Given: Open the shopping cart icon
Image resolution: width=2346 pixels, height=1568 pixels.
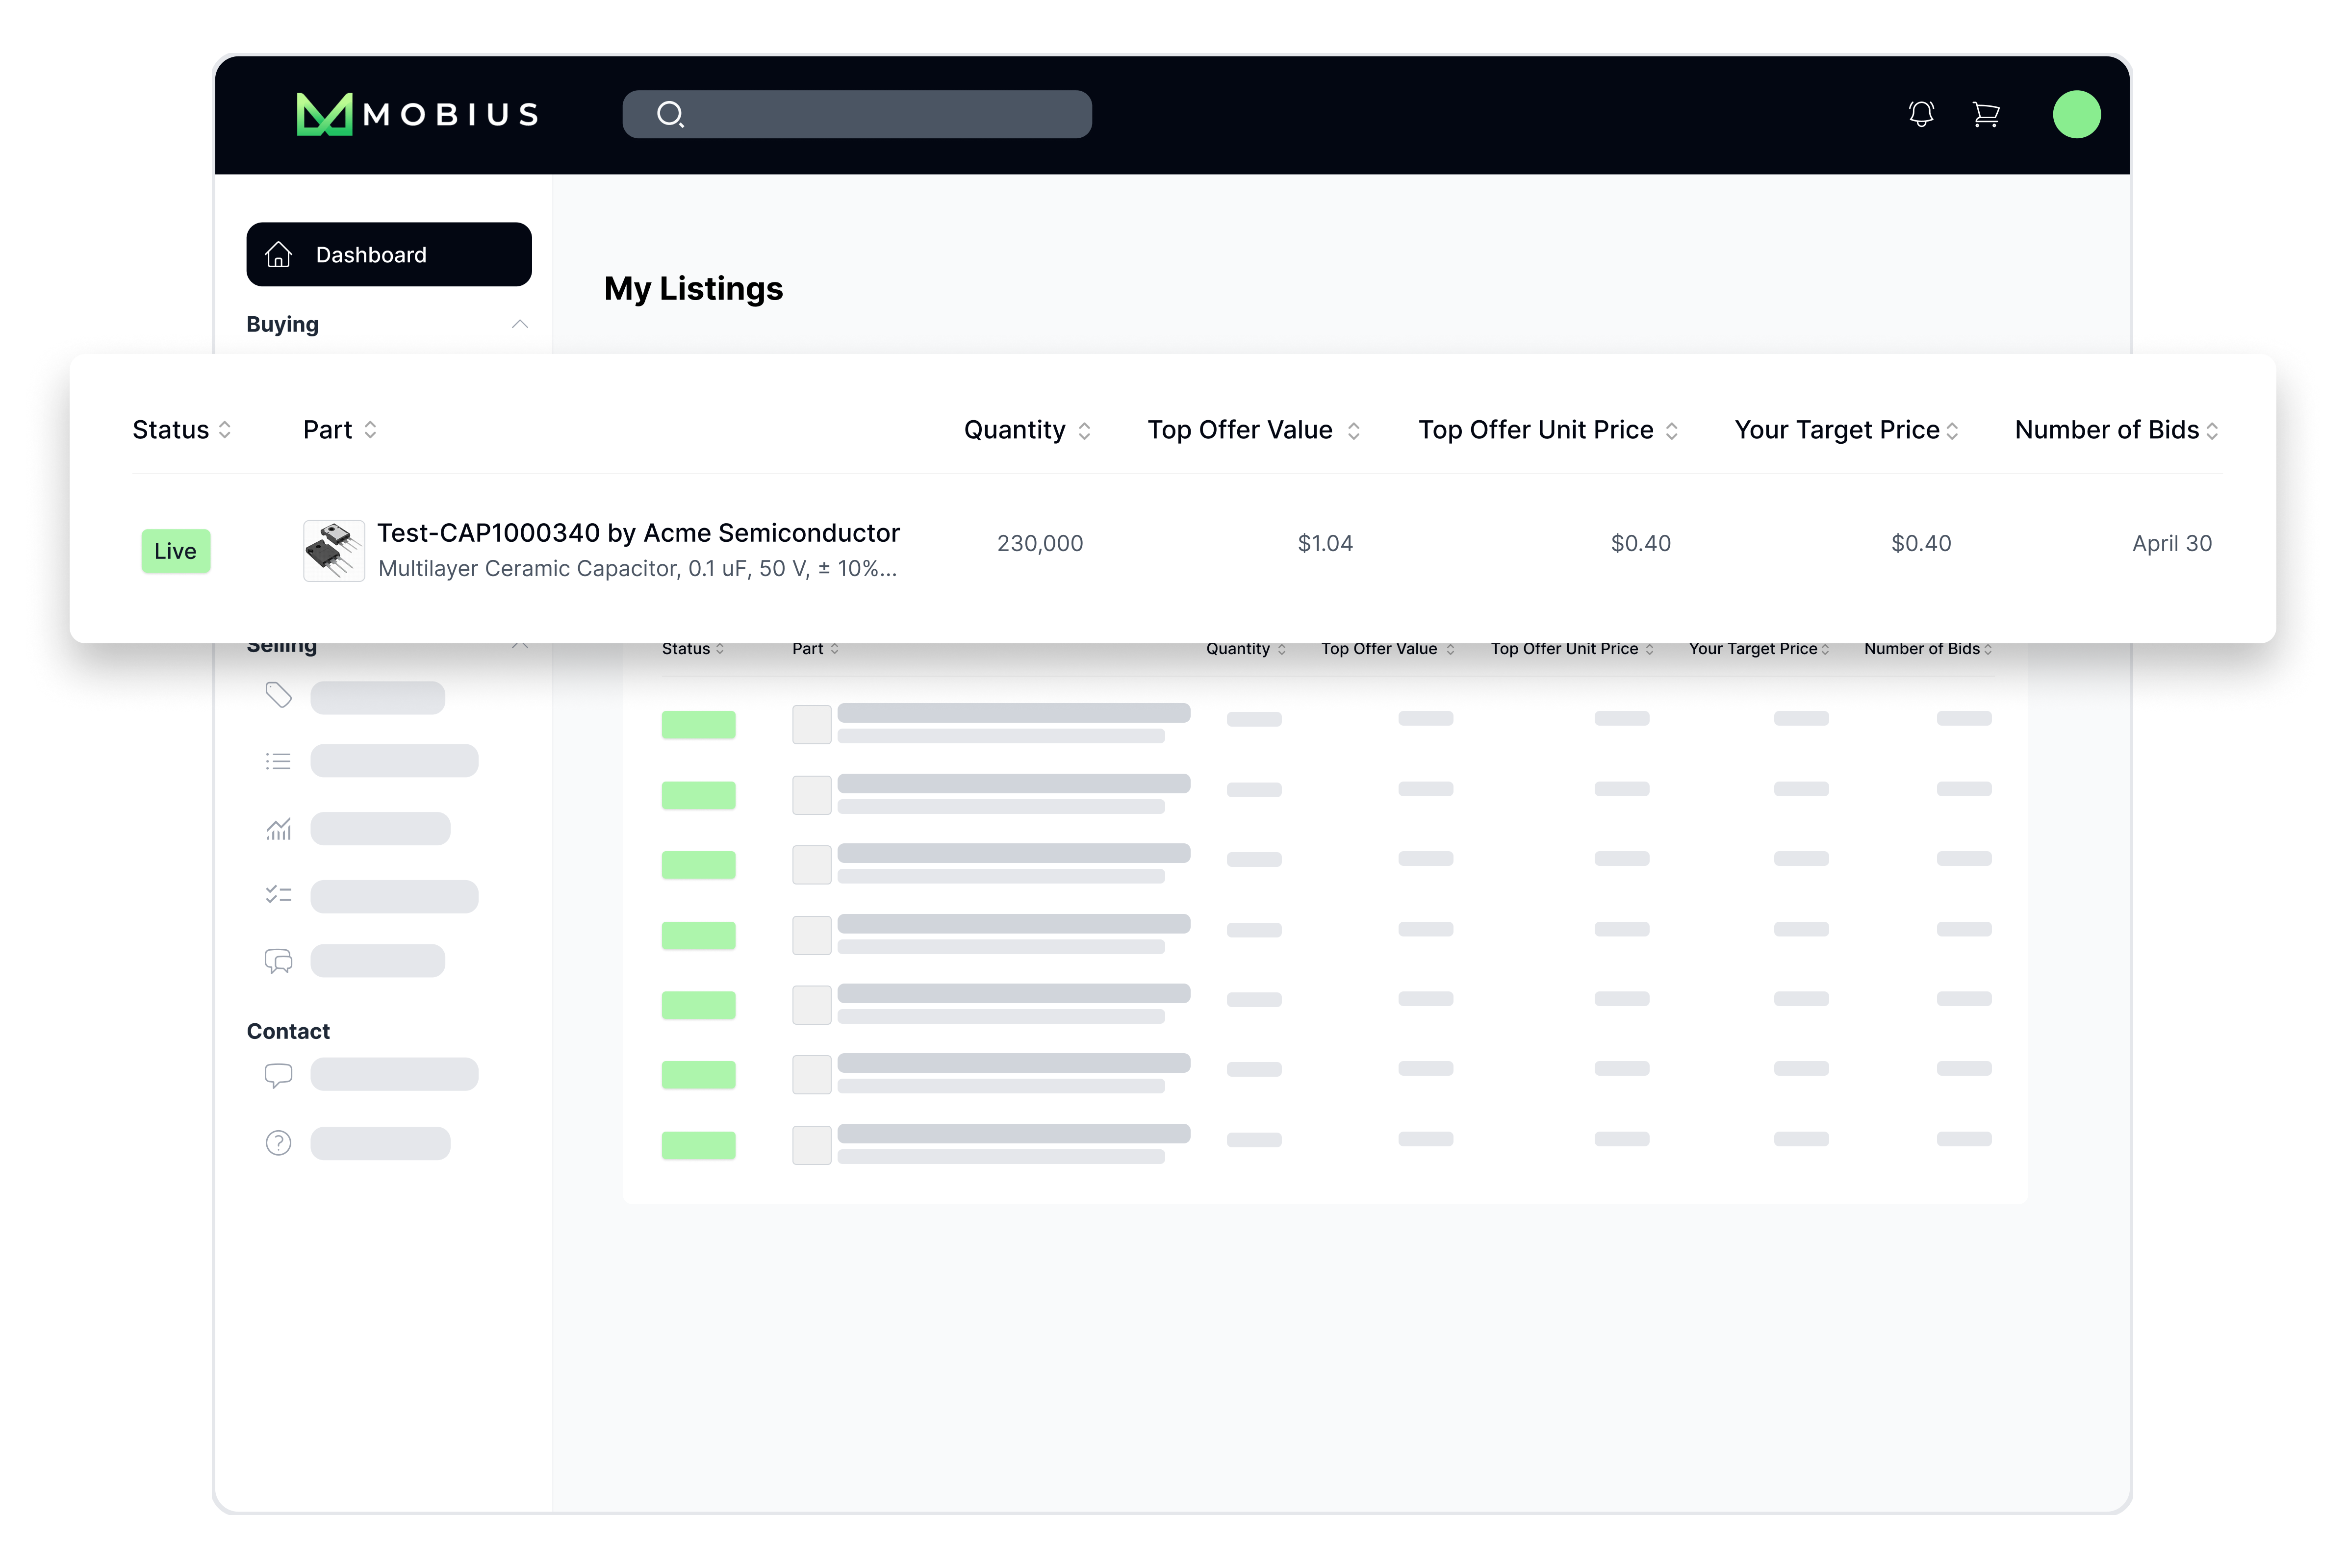Looking at the screenshot, I should click(1985, 114).
